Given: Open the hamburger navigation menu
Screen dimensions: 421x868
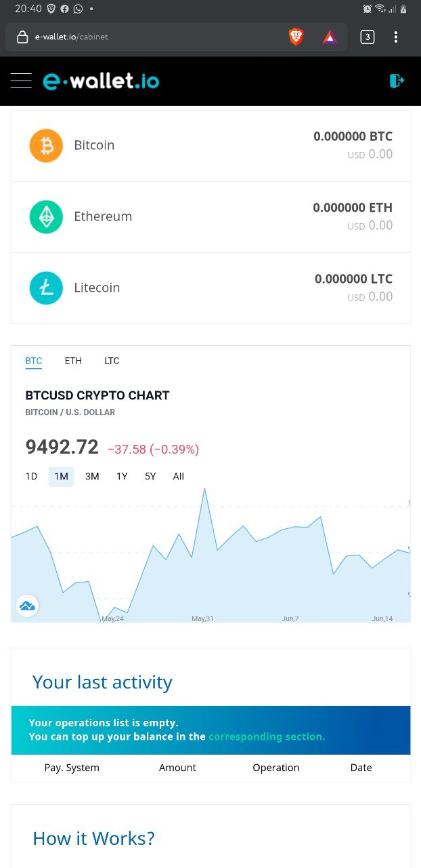Looking at the screenshot, I should (x=21, y=81).
